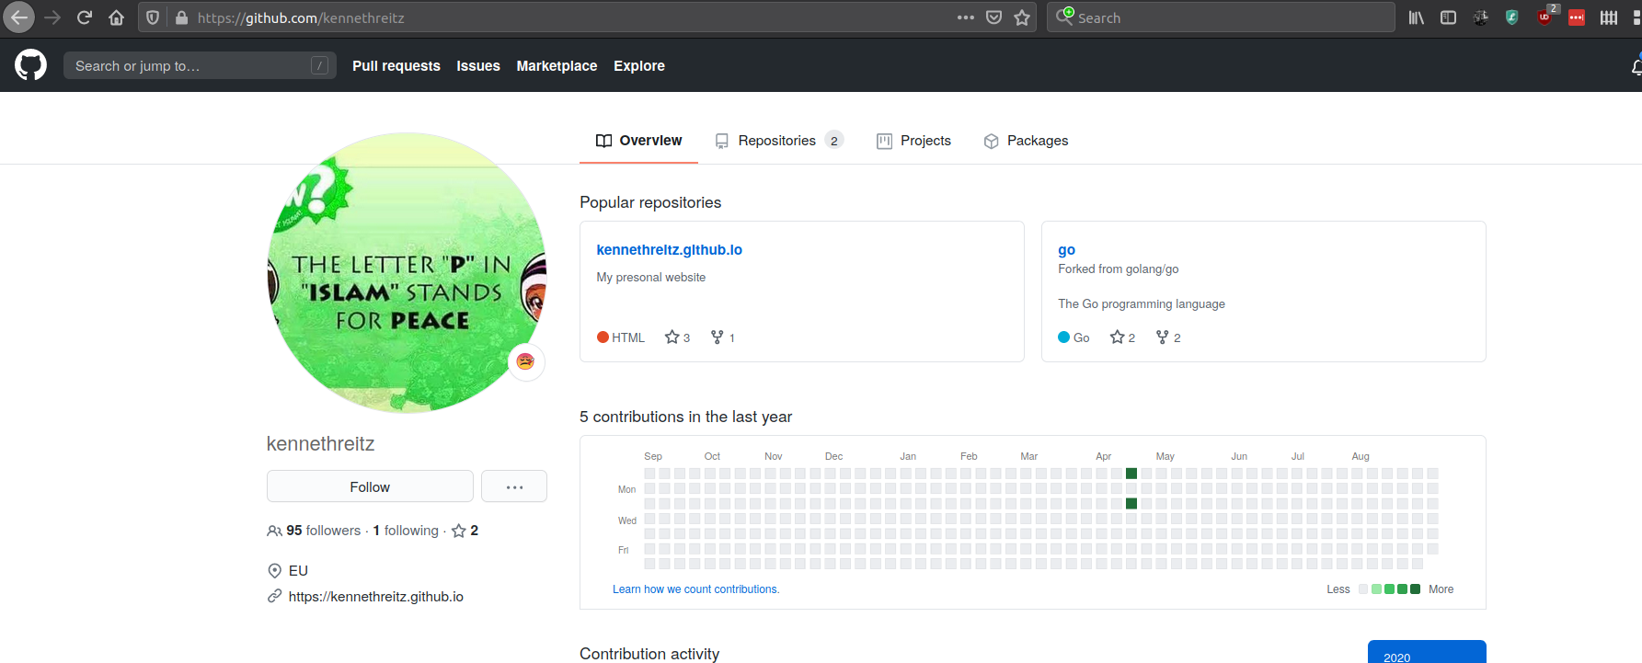1642x663 pixels.
Task: View stargazers of kennethreitz.github.io repo
Action: tap(677, 337)
